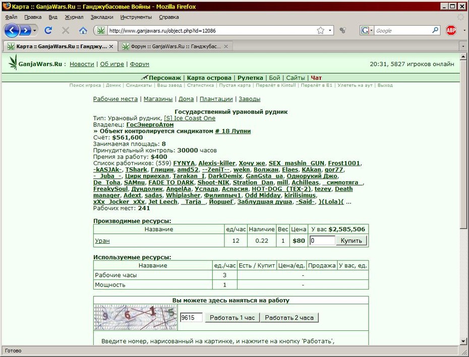Click the Купить button for Уран

(x=351, y=241)
